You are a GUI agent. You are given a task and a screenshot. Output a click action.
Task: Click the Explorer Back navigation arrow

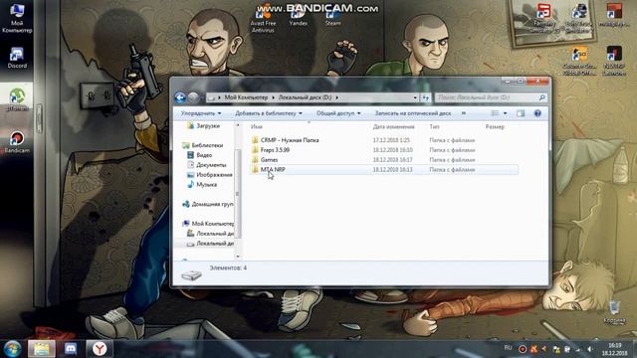(180, 97)
